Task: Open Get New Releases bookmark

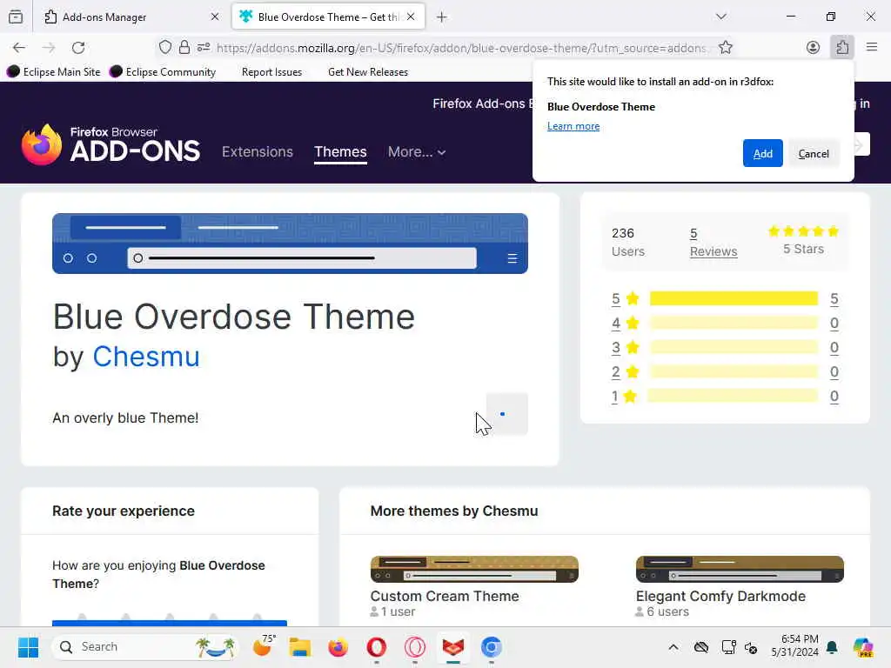Action: pos(368,71)
